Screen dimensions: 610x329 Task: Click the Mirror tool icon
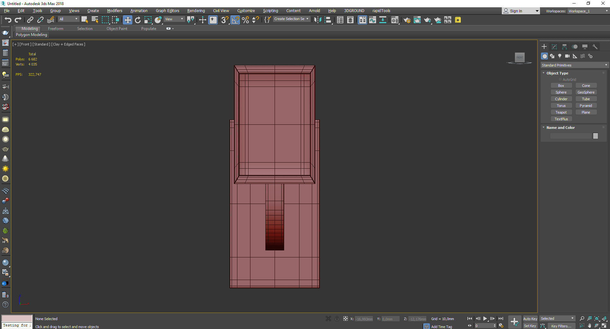coord(317,20)
